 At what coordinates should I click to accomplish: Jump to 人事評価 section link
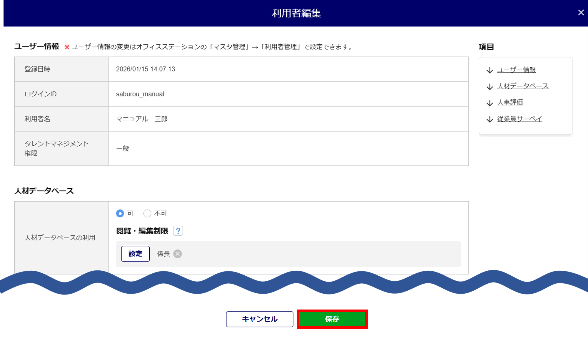point(510,102)
